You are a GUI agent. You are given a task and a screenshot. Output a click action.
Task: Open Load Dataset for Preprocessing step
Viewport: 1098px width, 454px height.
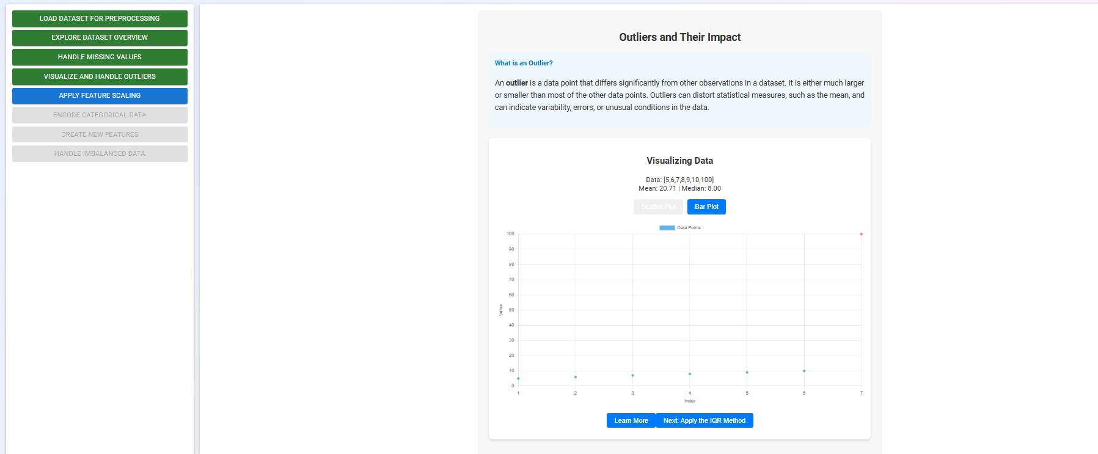pyautogui.click(x=99, y=18)
